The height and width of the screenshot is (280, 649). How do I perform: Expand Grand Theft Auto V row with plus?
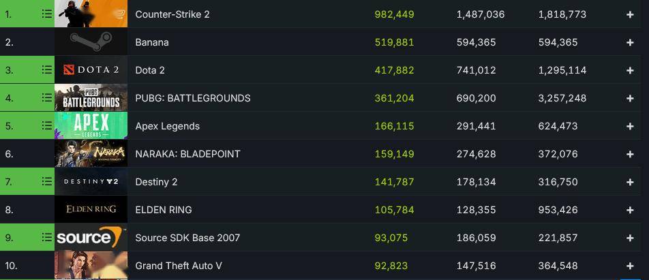click(x=630, y=266)
